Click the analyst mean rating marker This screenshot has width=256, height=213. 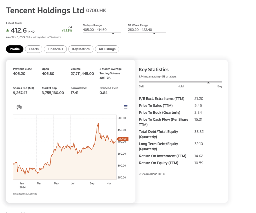pyautogui.click(x=208, y=82)
